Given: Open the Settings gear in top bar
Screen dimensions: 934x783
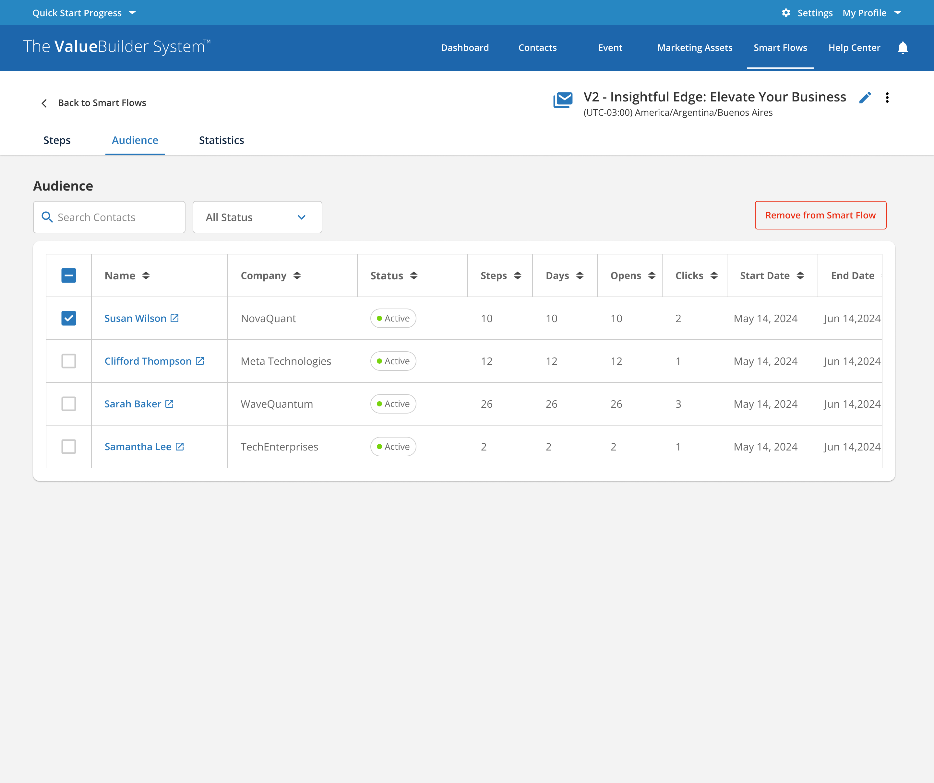Looking at the screenshot, I should click(786, 12).
